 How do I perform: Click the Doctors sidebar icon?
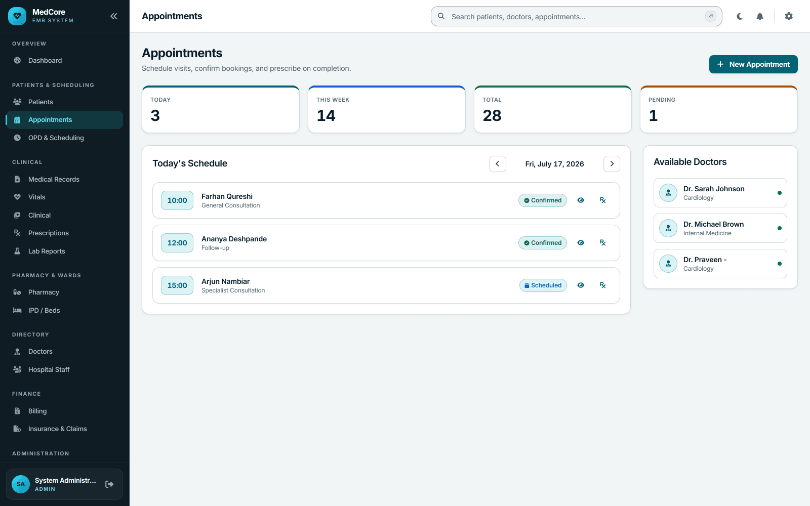17,351
